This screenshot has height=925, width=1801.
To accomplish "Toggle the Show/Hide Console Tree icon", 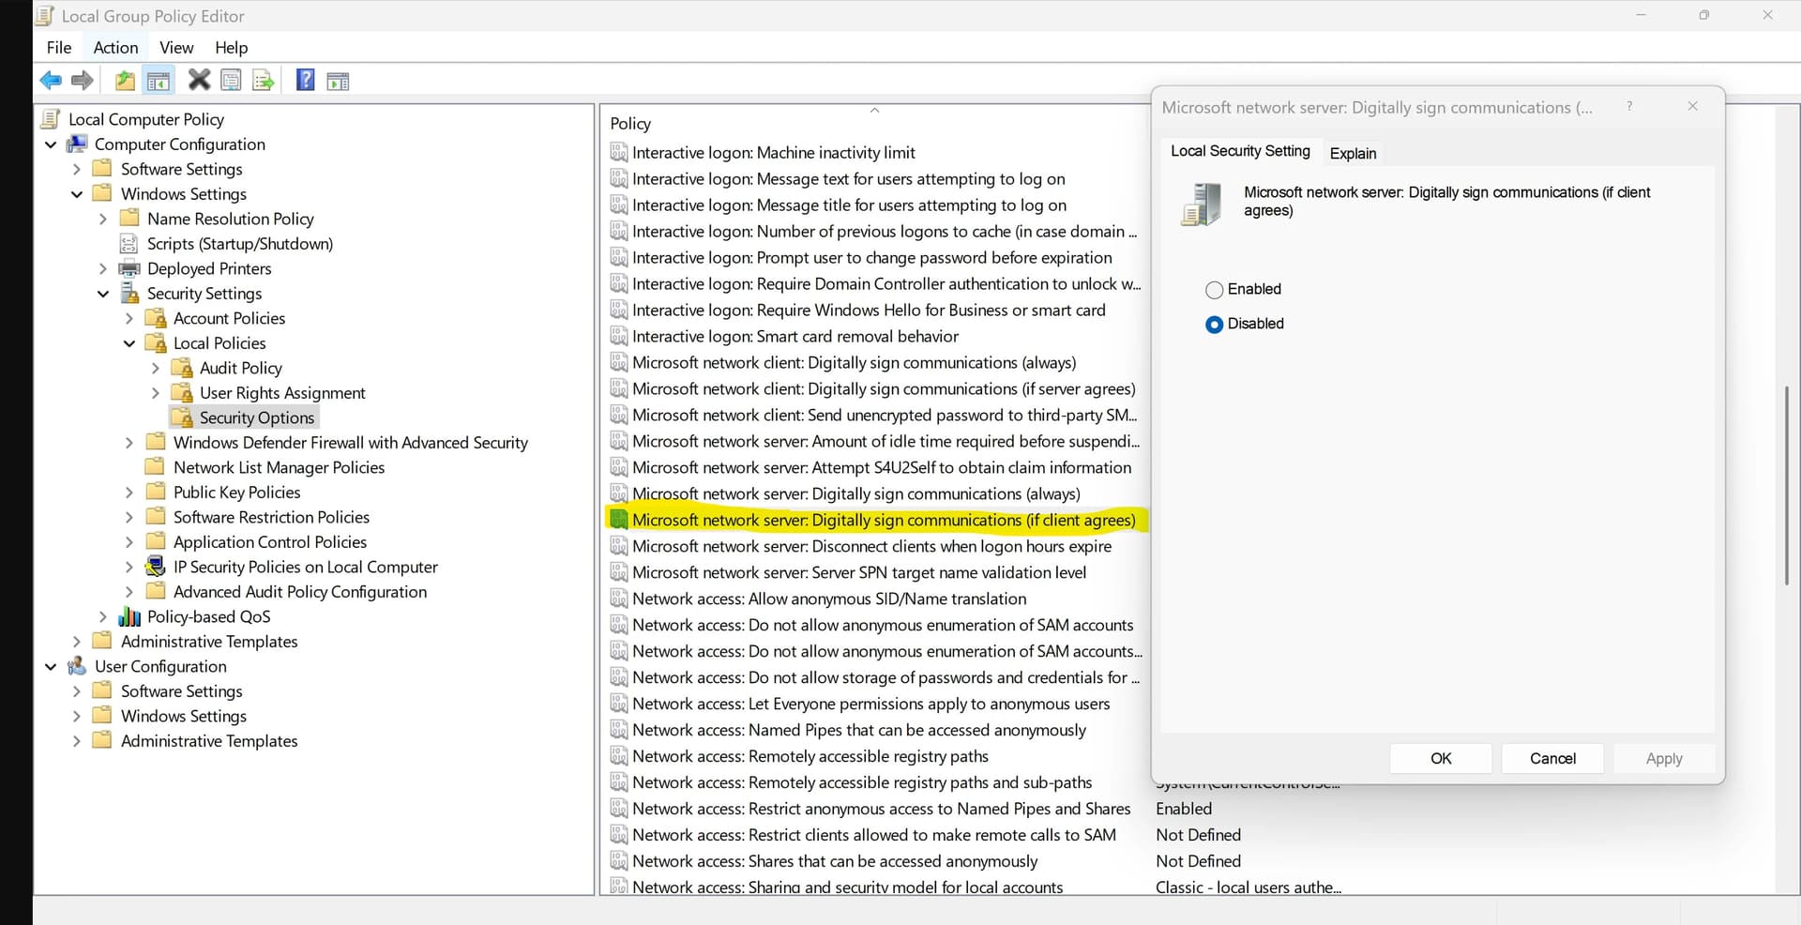I will click(159, 82).
